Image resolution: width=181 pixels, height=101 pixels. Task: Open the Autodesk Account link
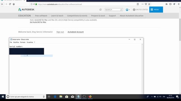pos(76,32)
